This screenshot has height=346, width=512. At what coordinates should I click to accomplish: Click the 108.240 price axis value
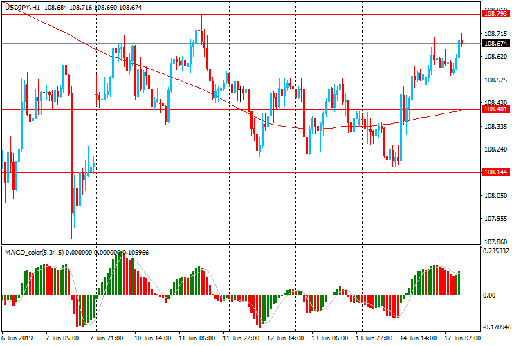tap(495, 149)
